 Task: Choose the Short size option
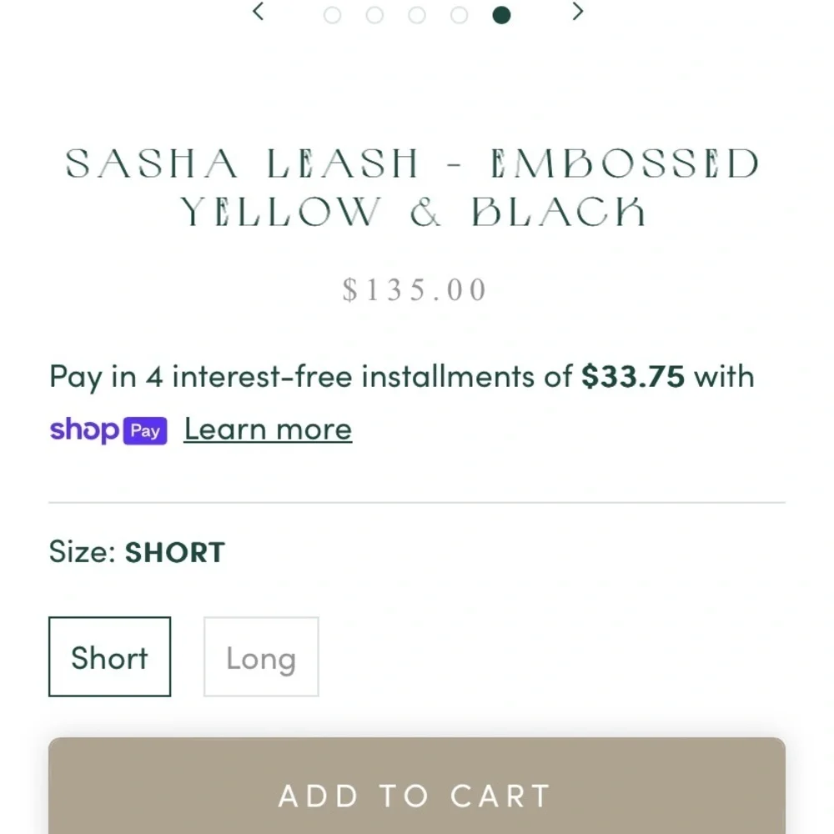[x=109, y=656]
